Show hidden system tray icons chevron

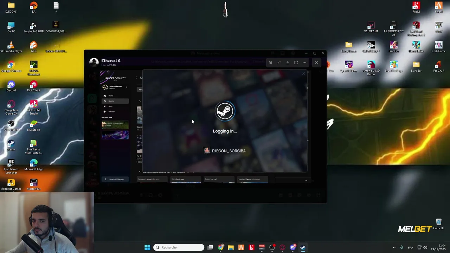tap(394, 247)
